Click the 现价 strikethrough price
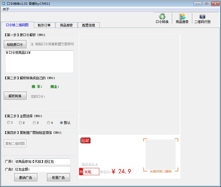The image size is (221, 187). (x=90, y=165)
